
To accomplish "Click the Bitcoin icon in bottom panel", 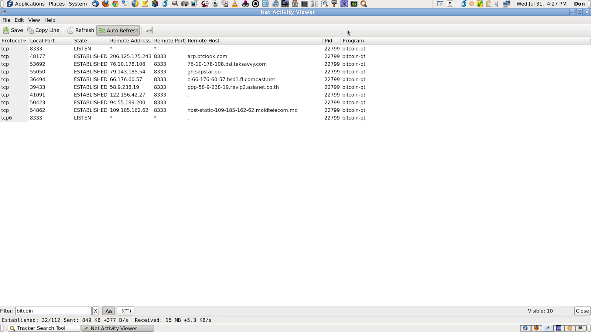I will 570,328.
